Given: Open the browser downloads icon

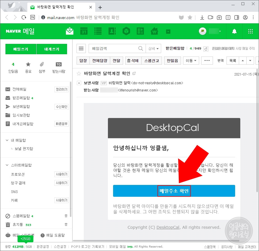Looking at the screenshot, I should coord(202,17).
